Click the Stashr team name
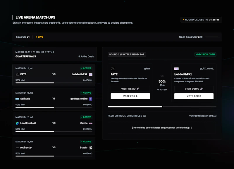 pyautogui.click(x=84, y=148)
